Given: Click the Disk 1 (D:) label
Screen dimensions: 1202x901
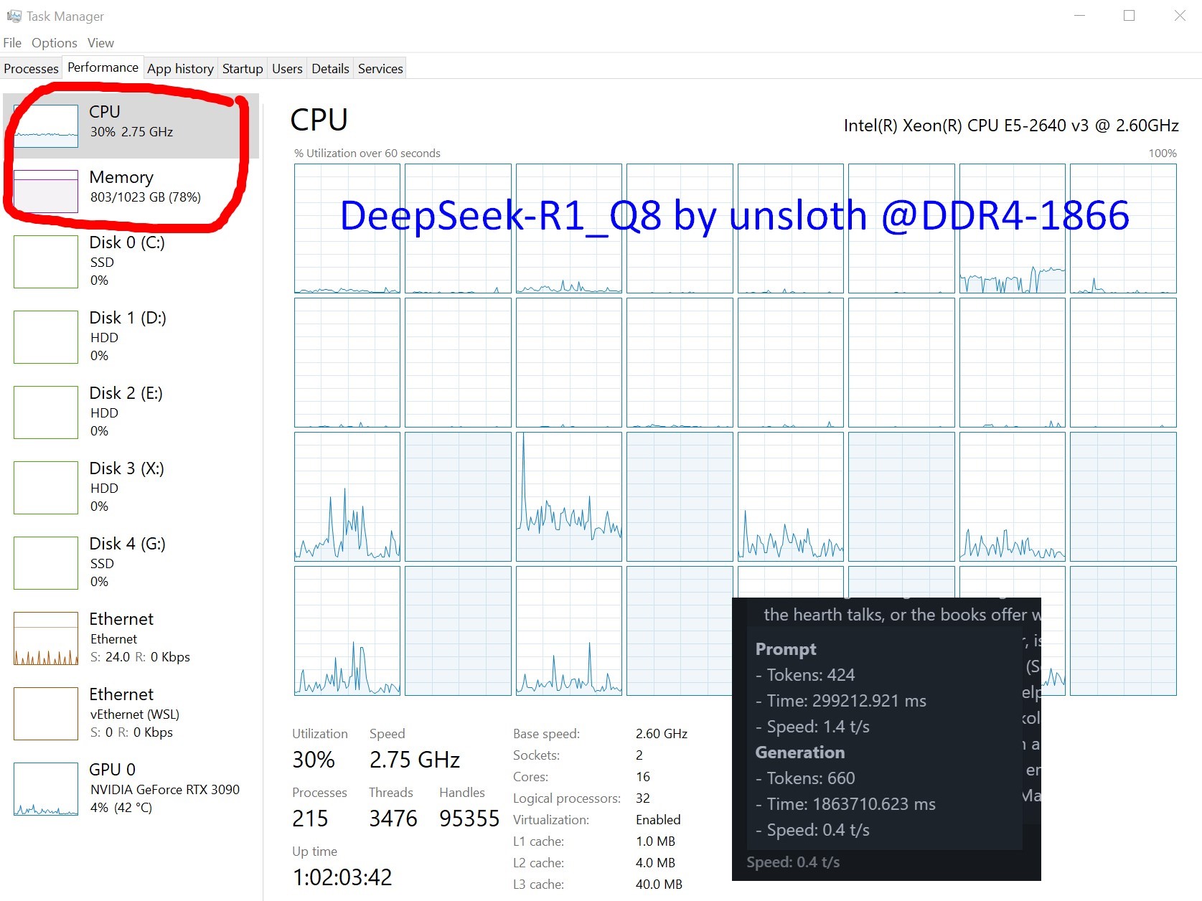Looking at the screenshot, I should (x=128, y=318).
